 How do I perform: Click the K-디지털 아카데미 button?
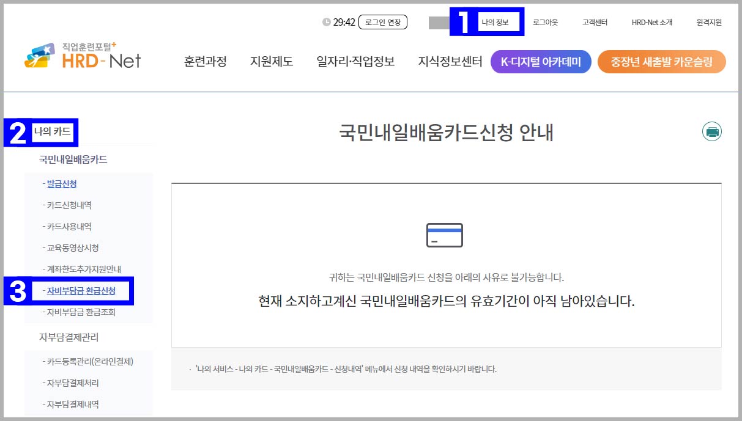541,61
